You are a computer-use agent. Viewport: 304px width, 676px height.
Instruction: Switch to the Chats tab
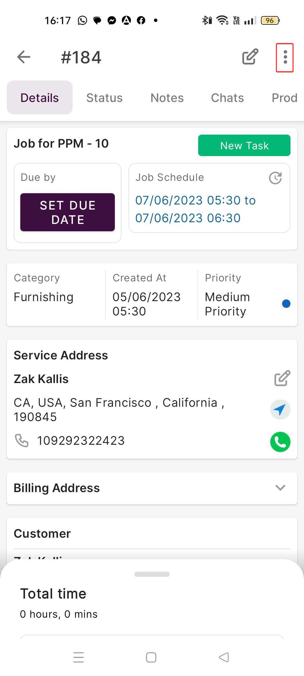(227, 98)
